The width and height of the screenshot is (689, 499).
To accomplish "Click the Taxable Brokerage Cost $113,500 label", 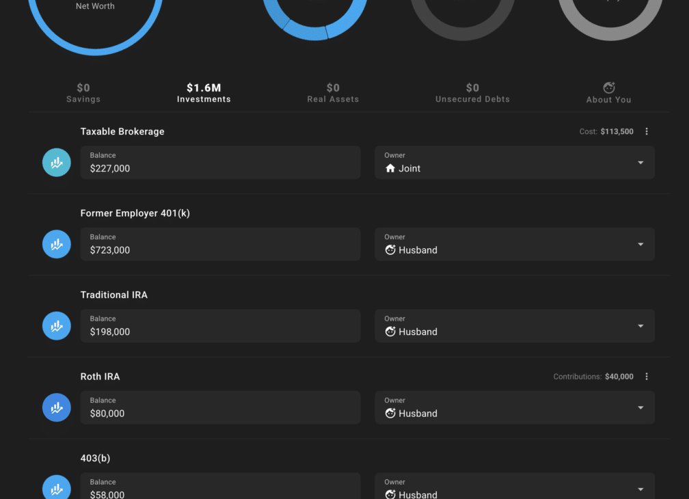I will tap(606, 131).
